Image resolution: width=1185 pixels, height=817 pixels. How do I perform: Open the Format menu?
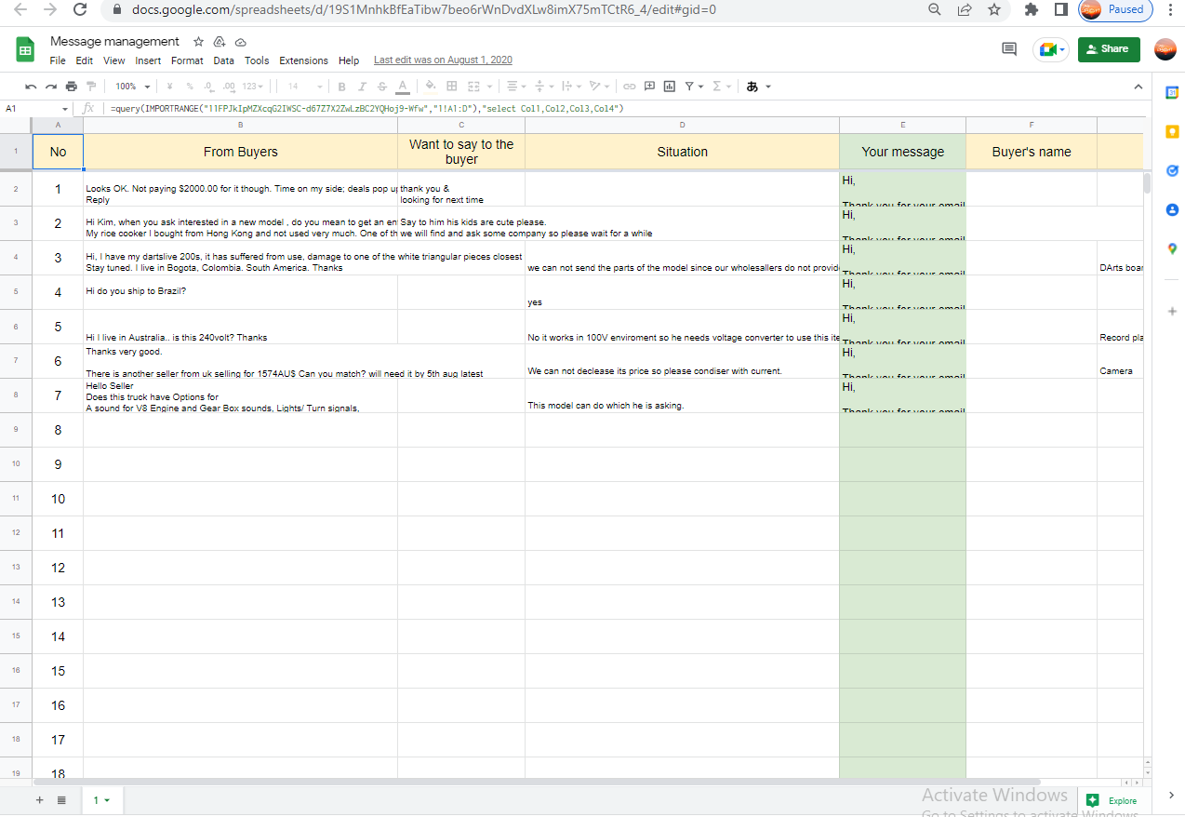point(187,60)
